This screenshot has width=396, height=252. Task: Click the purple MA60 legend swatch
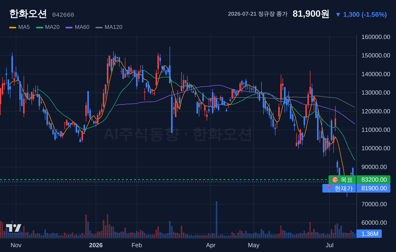tap(69, 27)
